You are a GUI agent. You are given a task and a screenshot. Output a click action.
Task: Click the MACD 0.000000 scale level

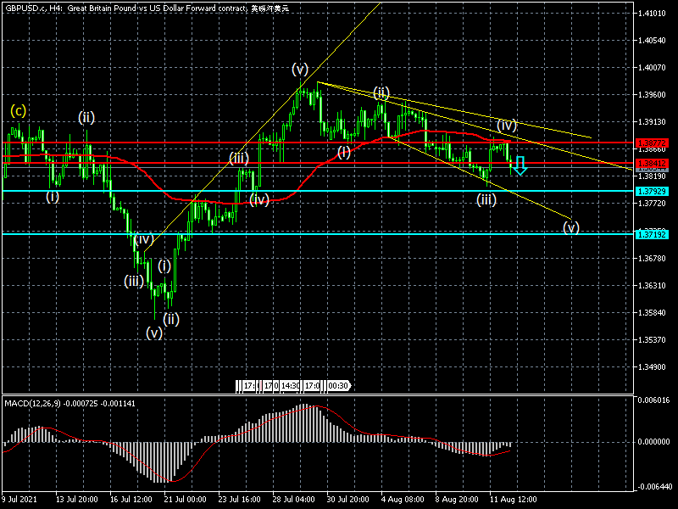[x=653, y=442]
